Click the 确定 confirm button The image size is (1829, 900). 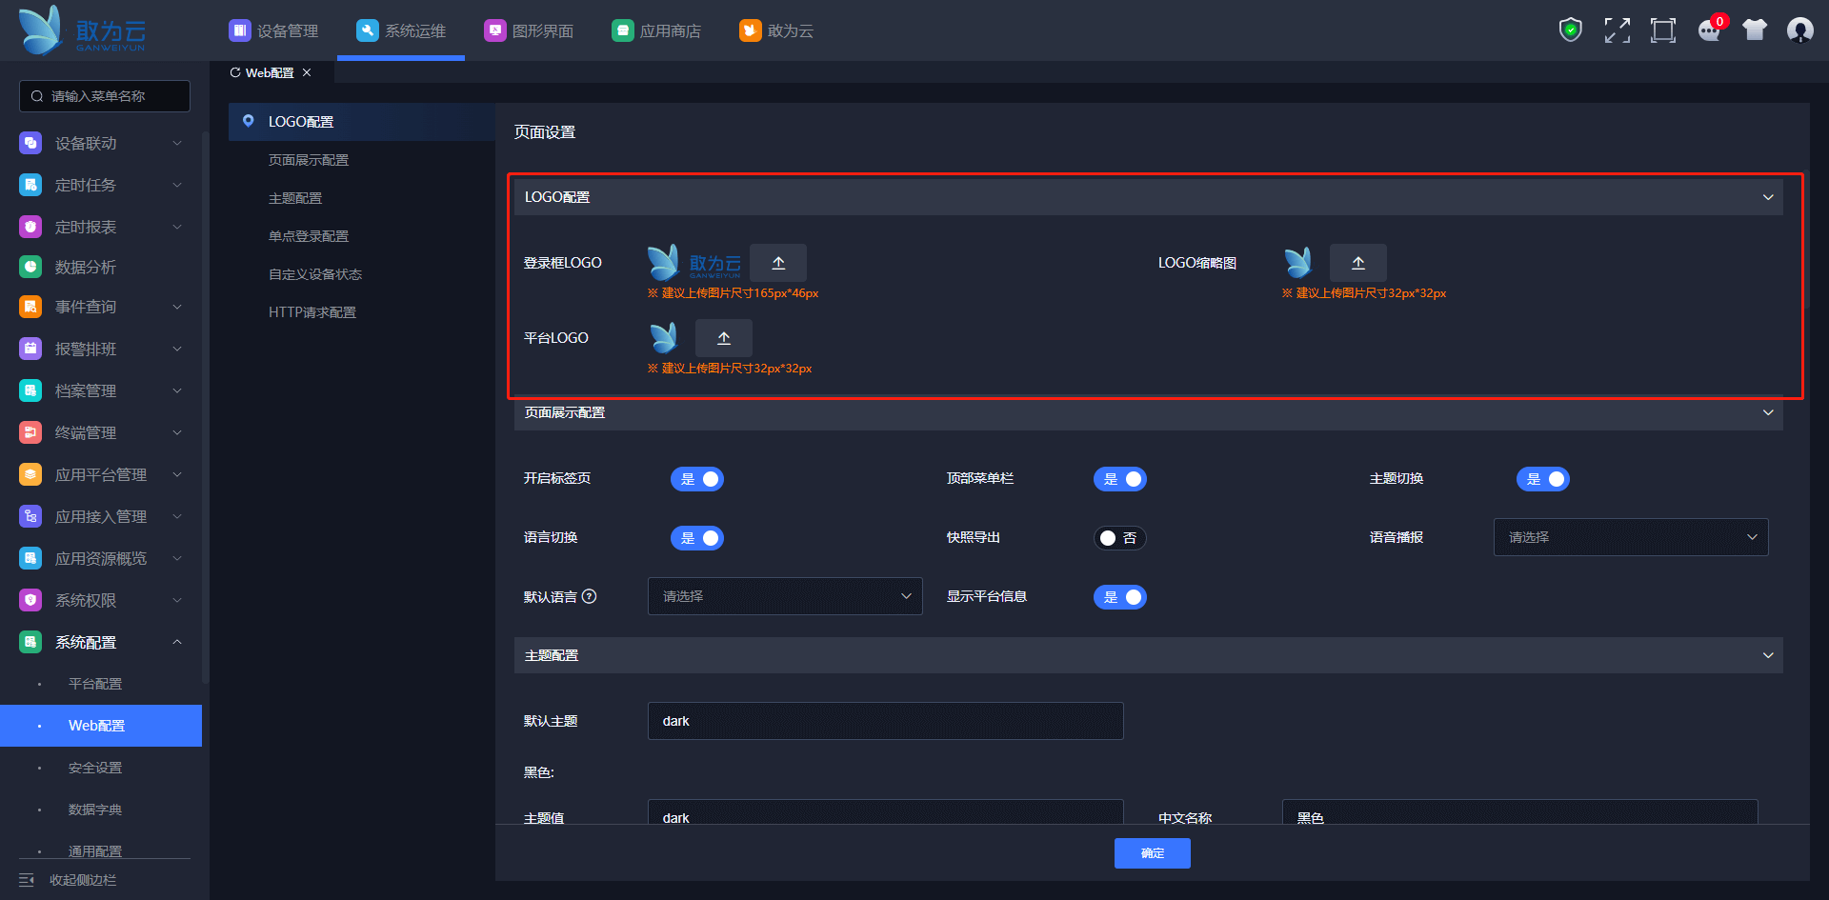1153,853
